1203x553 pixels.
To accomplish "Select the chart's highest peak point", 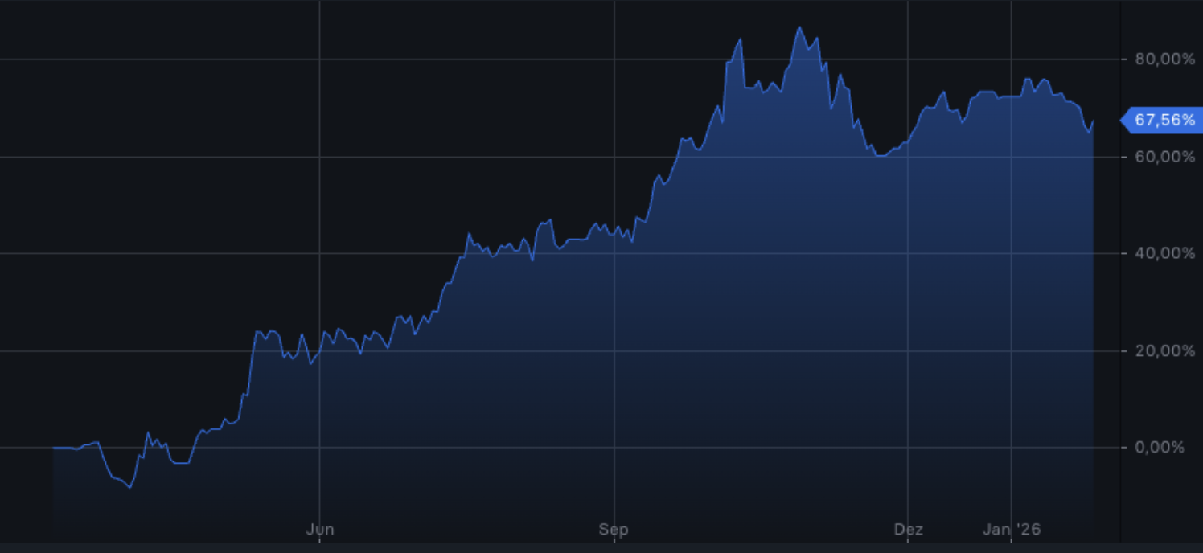I will pos(800,27).
